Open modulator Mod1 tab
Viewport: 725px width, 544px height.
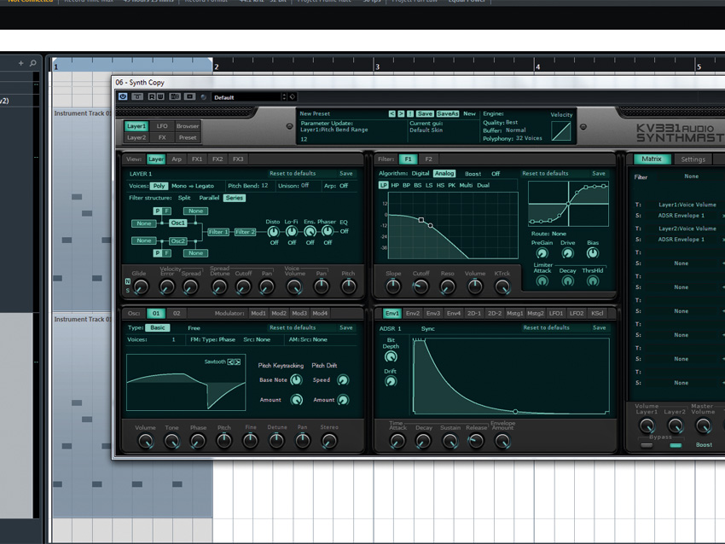(258, 314)
